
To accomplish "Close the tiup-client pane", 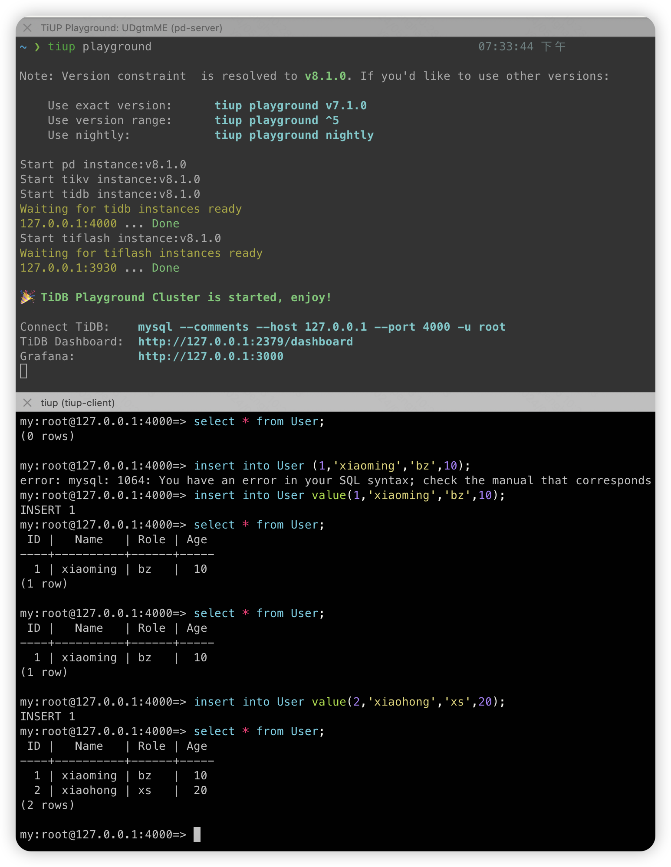I will [x=27, y=403].
